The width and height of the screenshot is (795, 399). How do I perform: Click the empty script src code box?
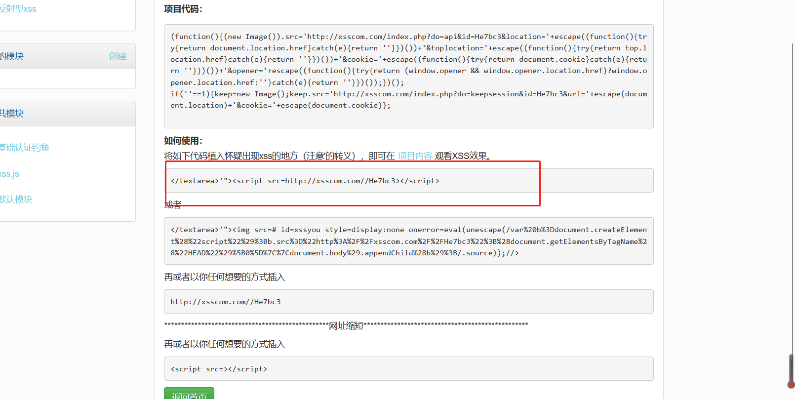[408, 369]
